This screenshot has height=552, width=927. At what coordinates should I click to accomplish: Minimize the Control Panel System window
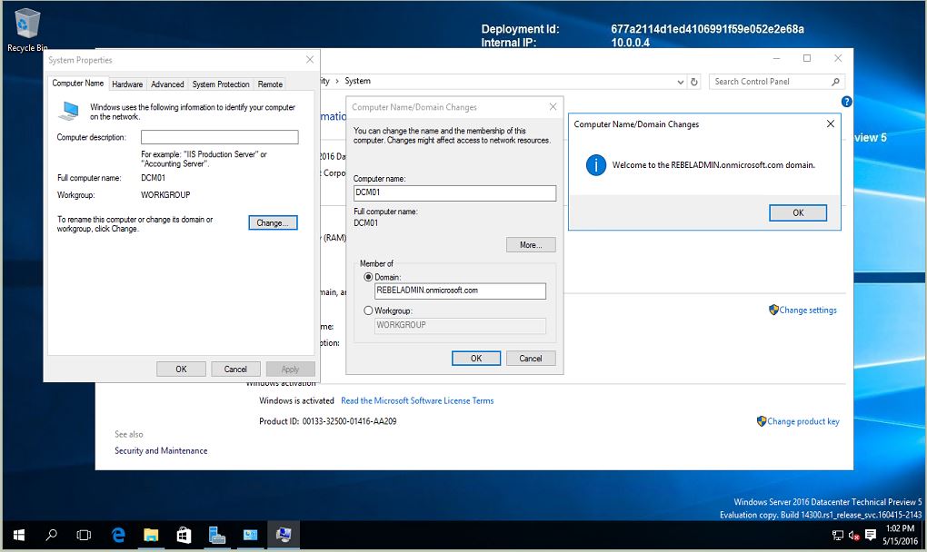[777, 58]
